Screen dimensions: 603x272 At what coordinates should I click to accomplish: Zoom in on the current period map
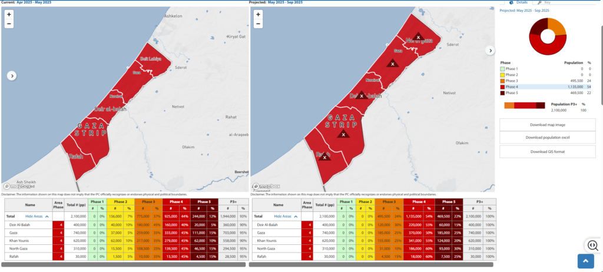[x=9, y=14]
